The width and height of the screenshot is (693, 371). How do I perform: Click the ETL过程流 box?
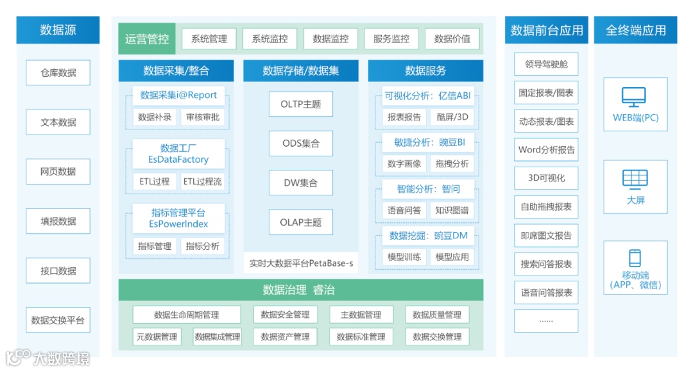click(202, 181)
